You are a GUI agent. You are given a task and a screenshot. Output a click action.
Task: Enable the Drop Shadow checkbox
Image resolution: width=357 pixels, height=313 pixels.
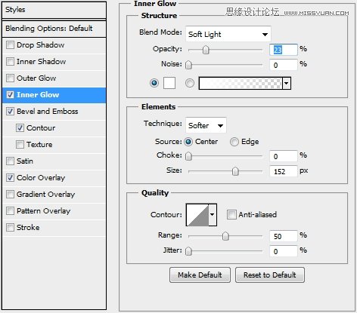tap(10, 45)
